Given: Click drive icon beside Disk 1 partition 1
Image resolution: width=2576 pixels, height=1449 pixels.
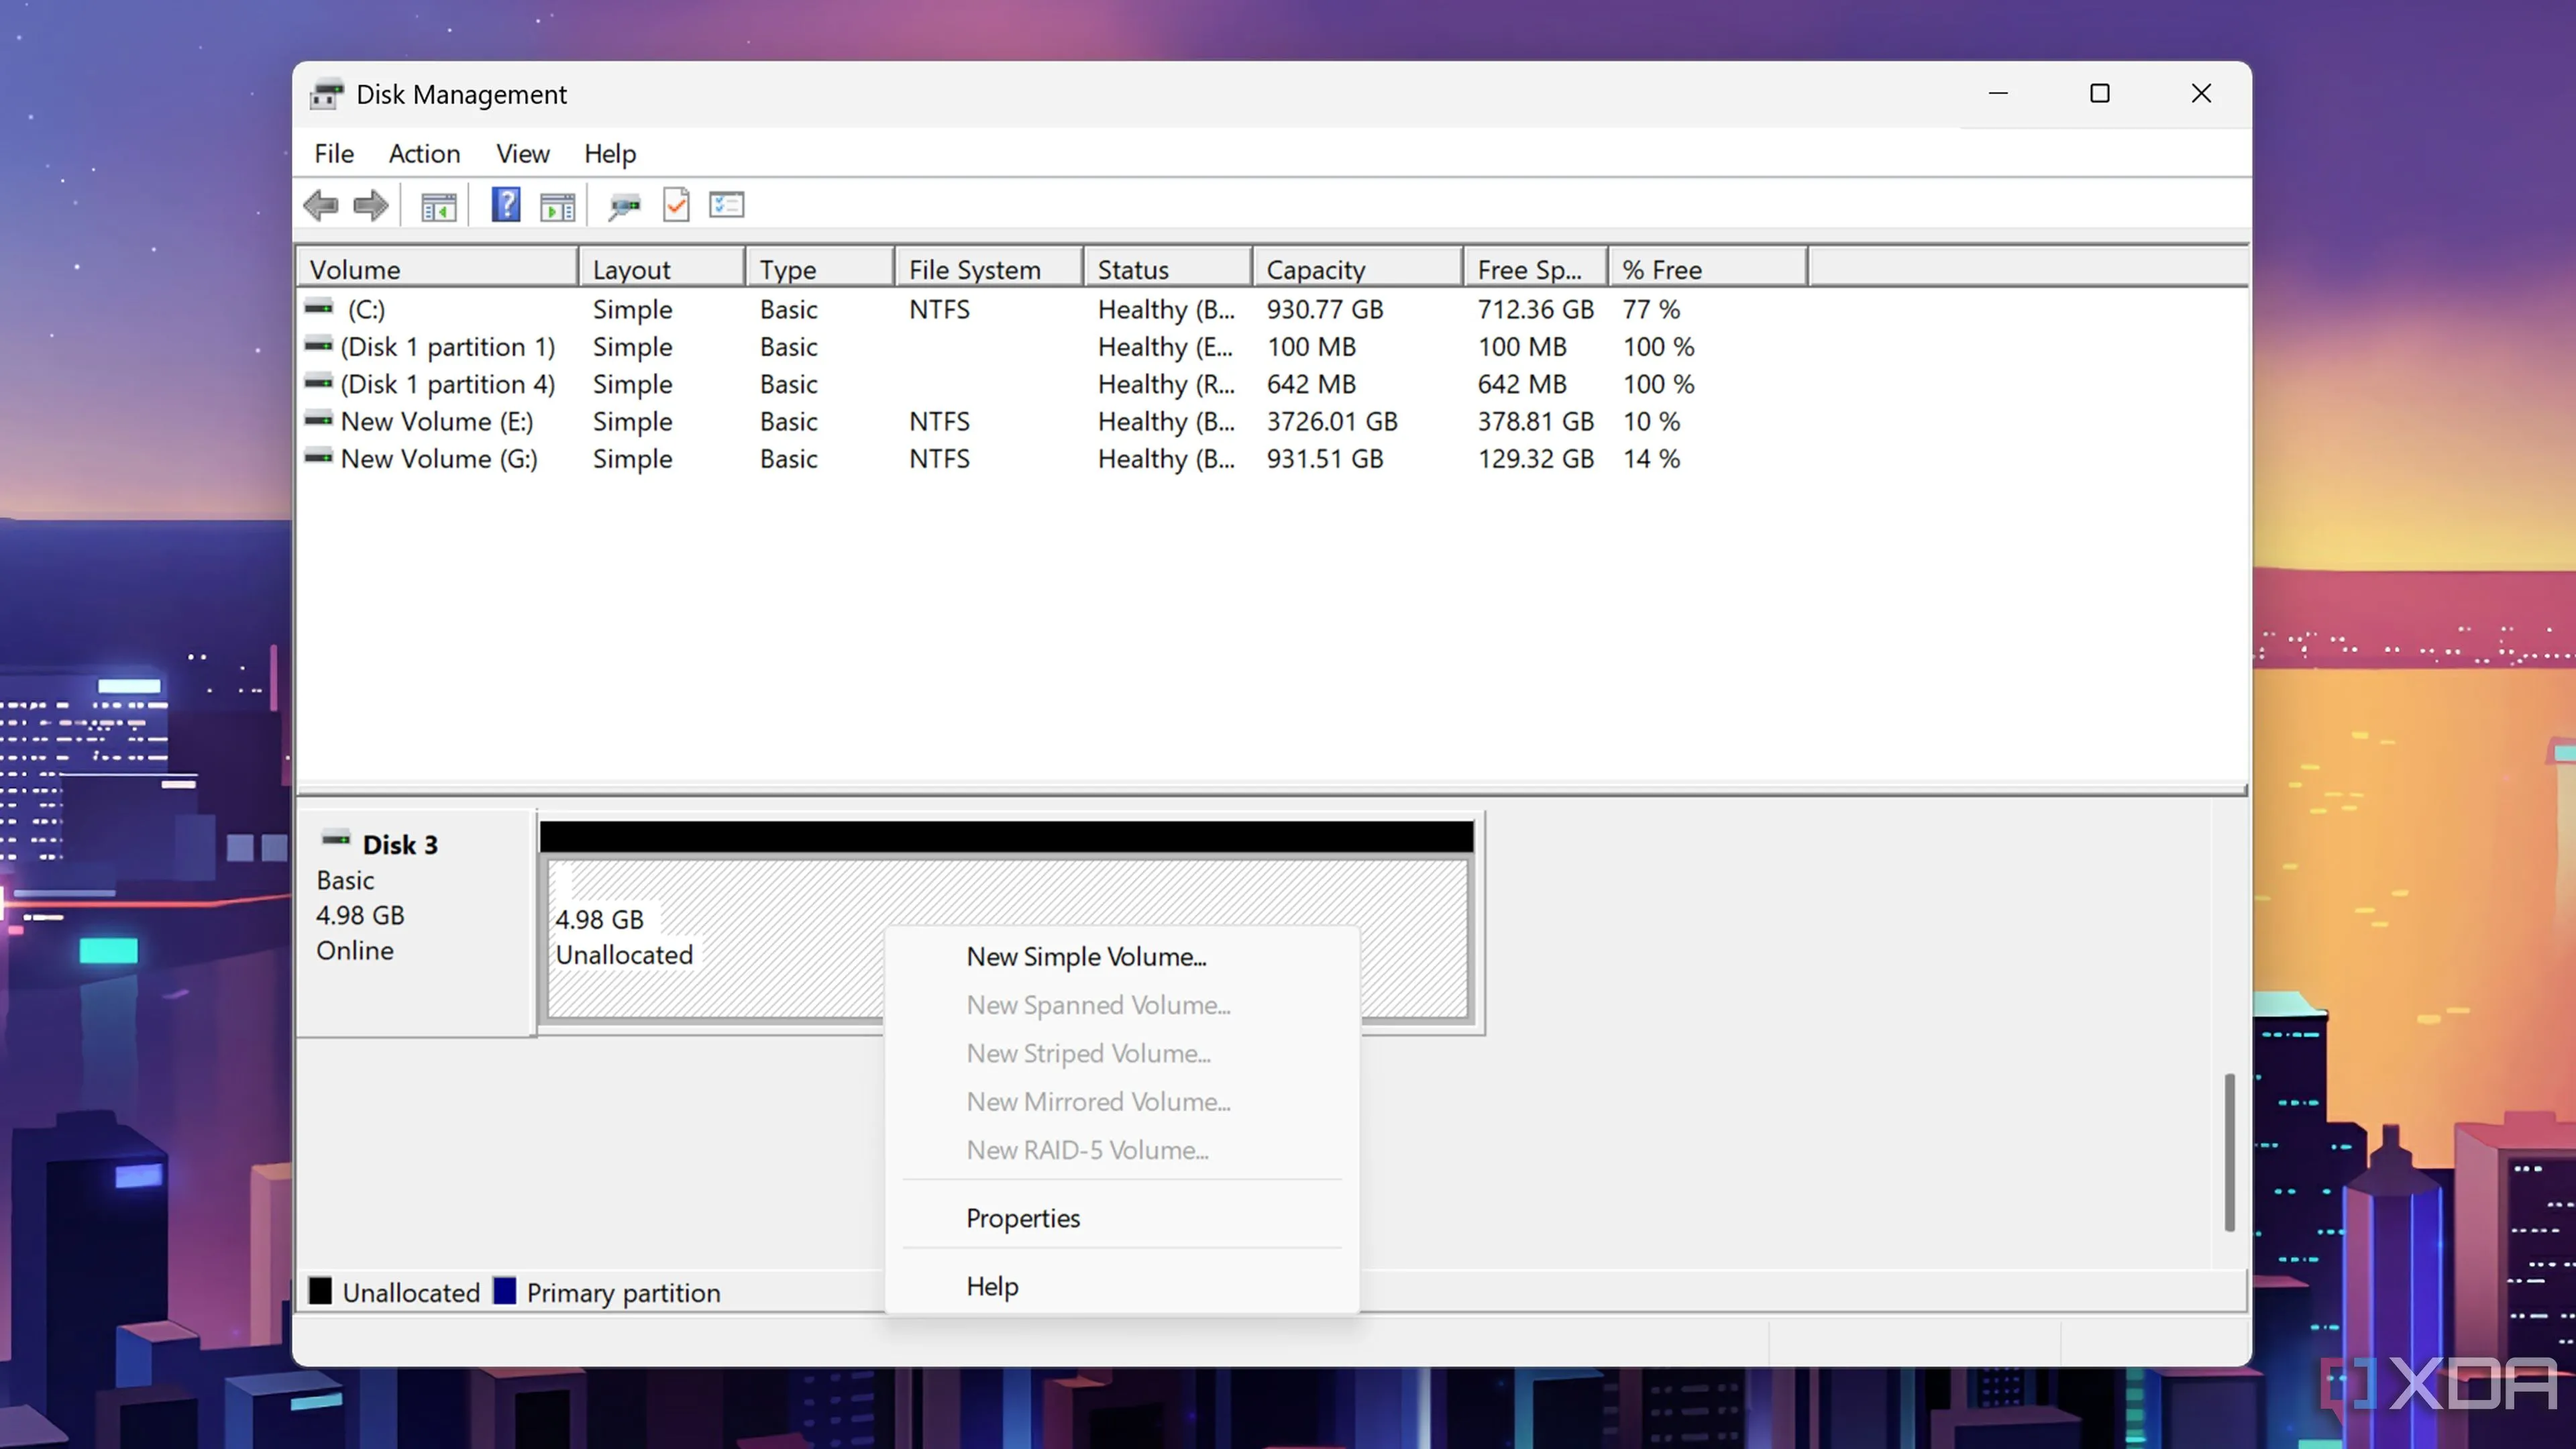Looking at the screenshot, I should point(319,345).
